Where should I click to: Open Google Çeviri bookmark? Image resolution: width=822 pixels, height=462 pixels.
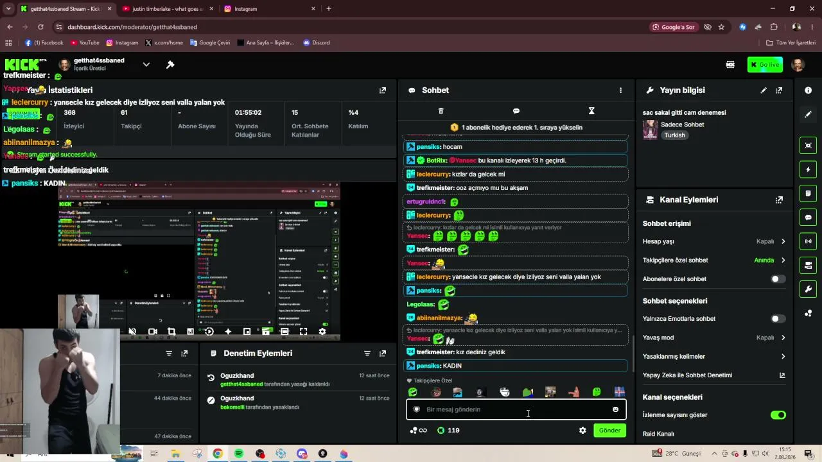coord(209,43)
